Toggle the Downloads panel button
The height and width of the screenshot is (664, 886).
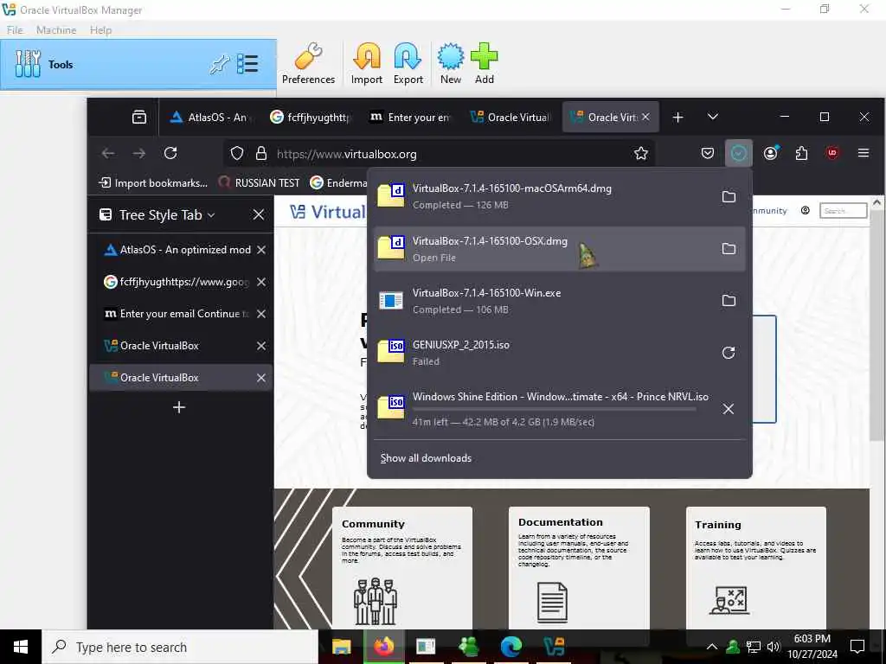739,153
